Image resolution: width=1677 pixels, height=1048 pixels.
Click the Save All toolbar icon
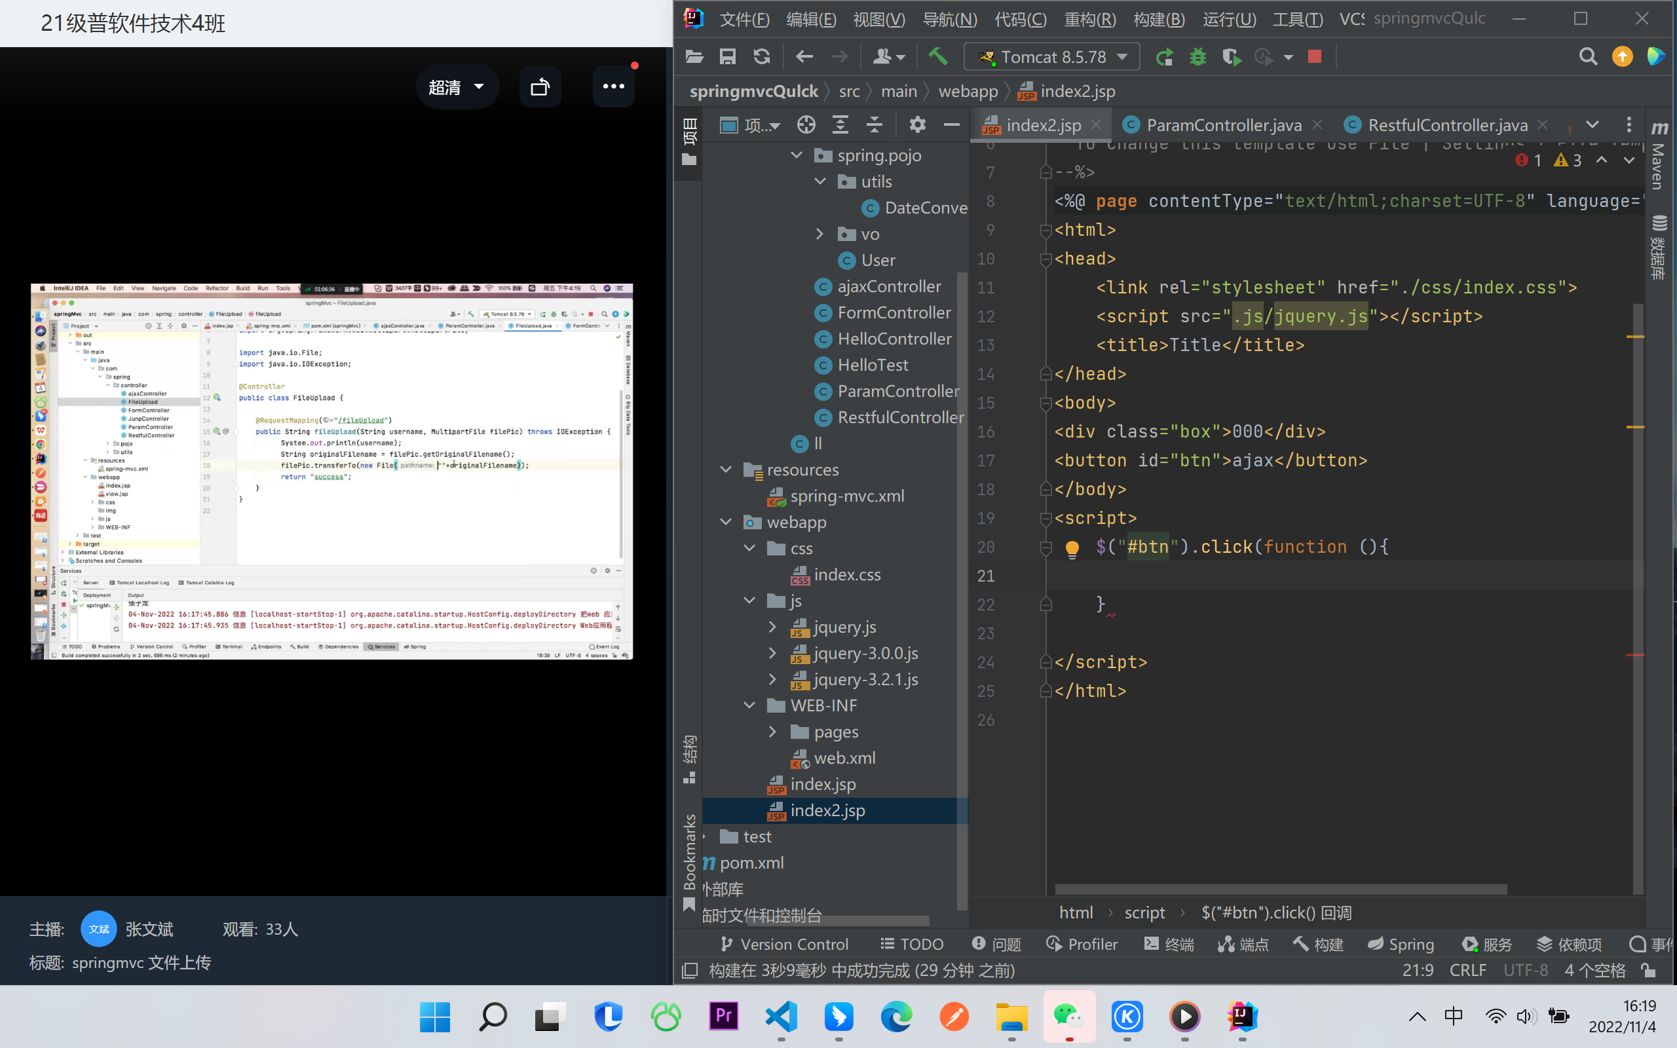pos(728,57)
